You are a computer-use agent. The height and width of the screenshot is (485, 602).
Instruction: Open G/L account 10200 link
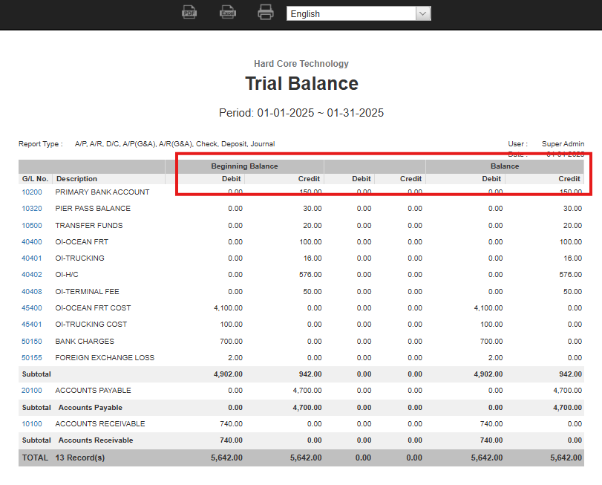click(x=32, y=192)
